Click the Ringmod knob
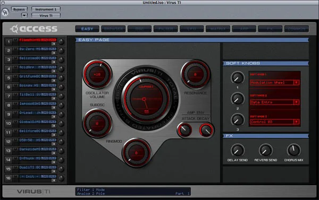This screenshot has width=319, height=200. point(137,153)
